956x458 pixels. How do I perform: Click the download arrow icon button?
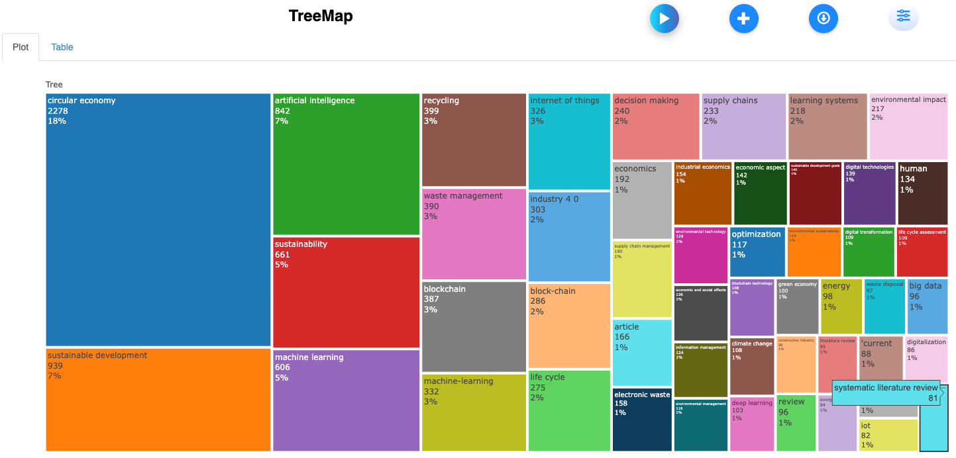click(x=823, y=19)
